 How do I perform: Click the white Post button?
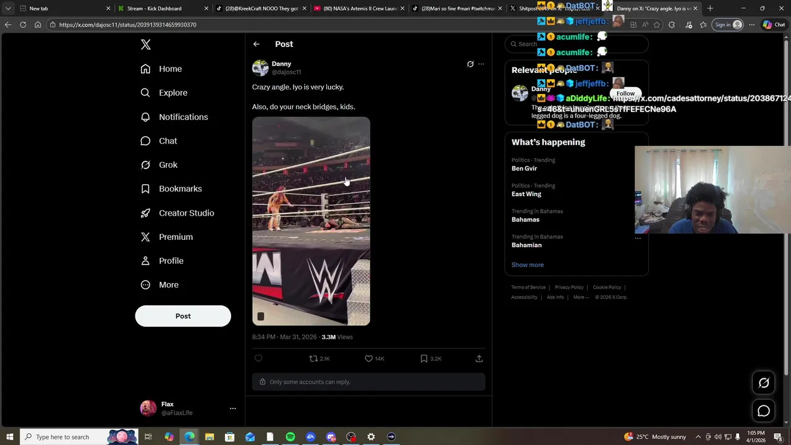[183, 316]
